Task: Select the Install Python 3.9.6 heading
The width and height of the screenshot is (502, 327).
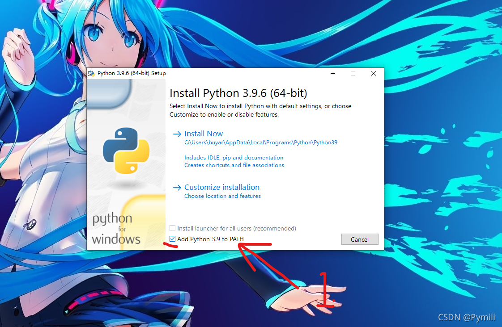Action: pos(238,93)
